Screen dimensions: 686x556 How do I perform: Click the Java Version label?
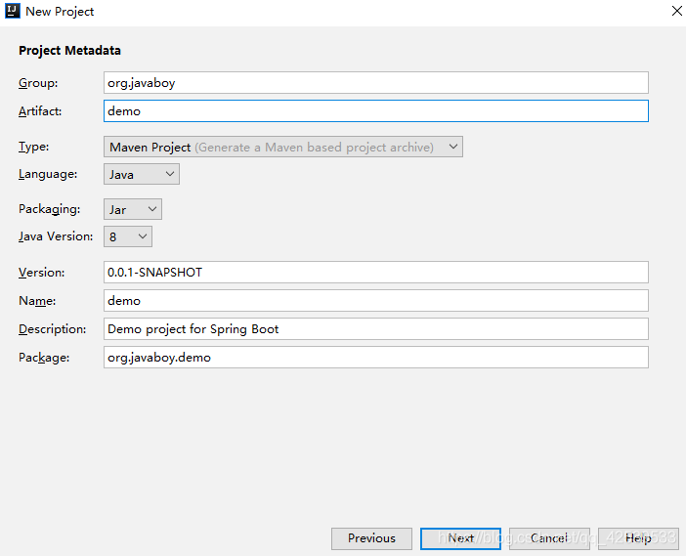click(56, 236)
